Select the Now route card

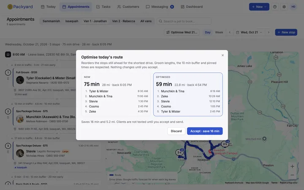click(116, 95)
